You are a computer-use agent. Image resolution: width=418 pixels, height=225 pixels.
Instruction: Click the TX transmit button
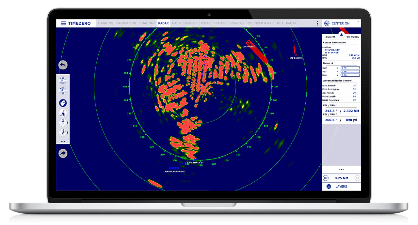(357, 178)
